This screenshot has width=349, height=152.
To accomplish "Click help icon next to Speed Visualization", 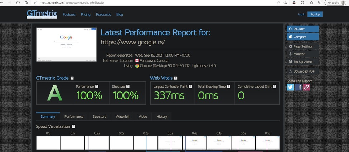I will pyautogui.click(x=73, y=126).
